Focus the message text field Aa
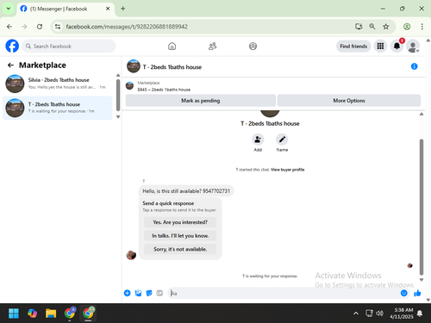The height and width of the screenshot is (323, 431). [x=284, y=293]
